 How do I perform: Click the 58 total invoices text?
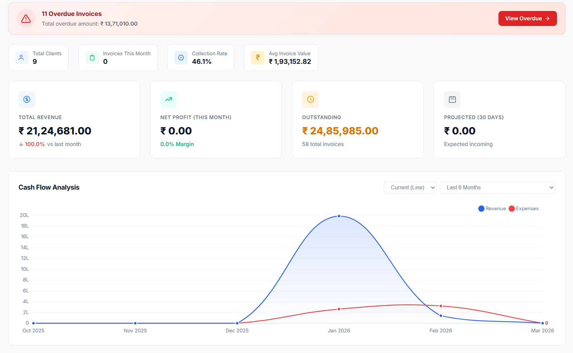tap(323, 144)
